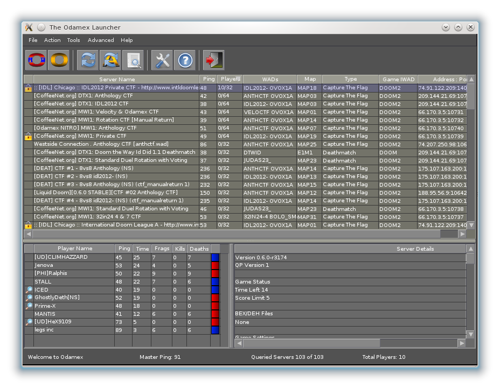500x389 pixels.
Task: Click the server list scrollbar down arrow
Action: pyautogui.click(x=471, y=225)
